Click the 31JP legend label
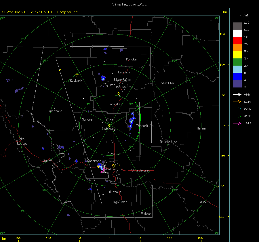 point(247,116)
